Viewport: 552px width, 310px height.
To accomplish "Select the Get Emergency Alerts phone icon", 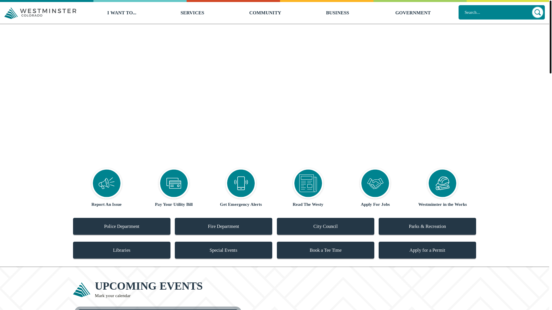I will (241, 183).
